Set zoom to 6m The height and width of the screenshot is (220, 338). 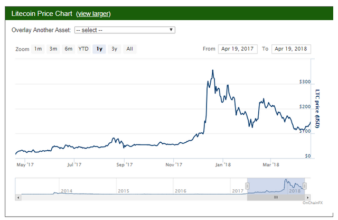[x=69, y=49]
